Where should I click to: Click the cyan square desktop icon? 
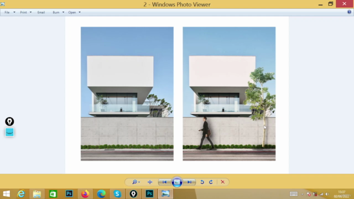pyautogui.click(x=9, y=132)
